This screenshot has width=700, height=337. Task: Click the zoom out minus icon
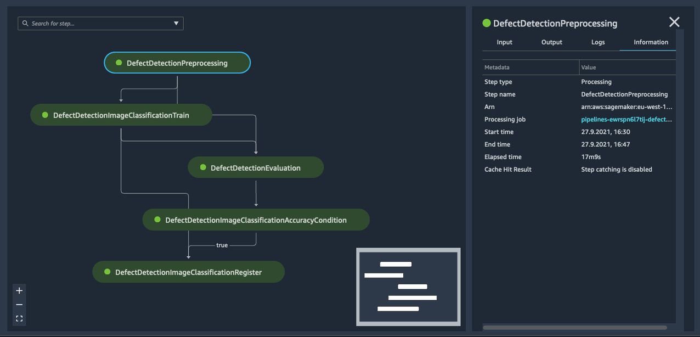pyautogui.click(x=19, y=305)
